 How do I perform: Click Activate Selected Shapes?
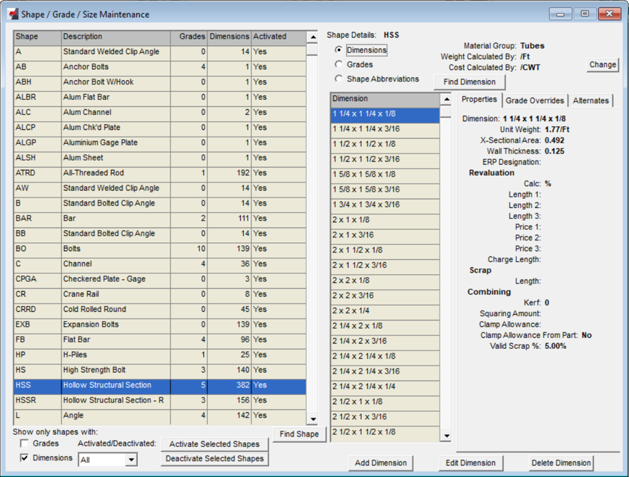(x=215, y=444)
